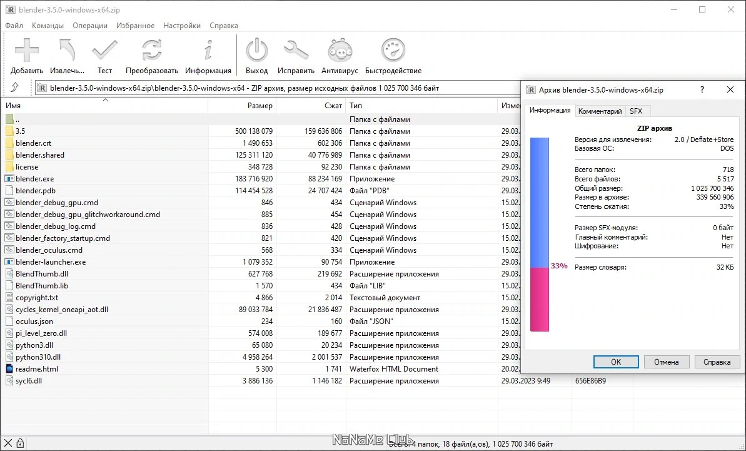Select file blender_oculus.cmd
This screenshot has height=451, width=746.
click(49, 250)
